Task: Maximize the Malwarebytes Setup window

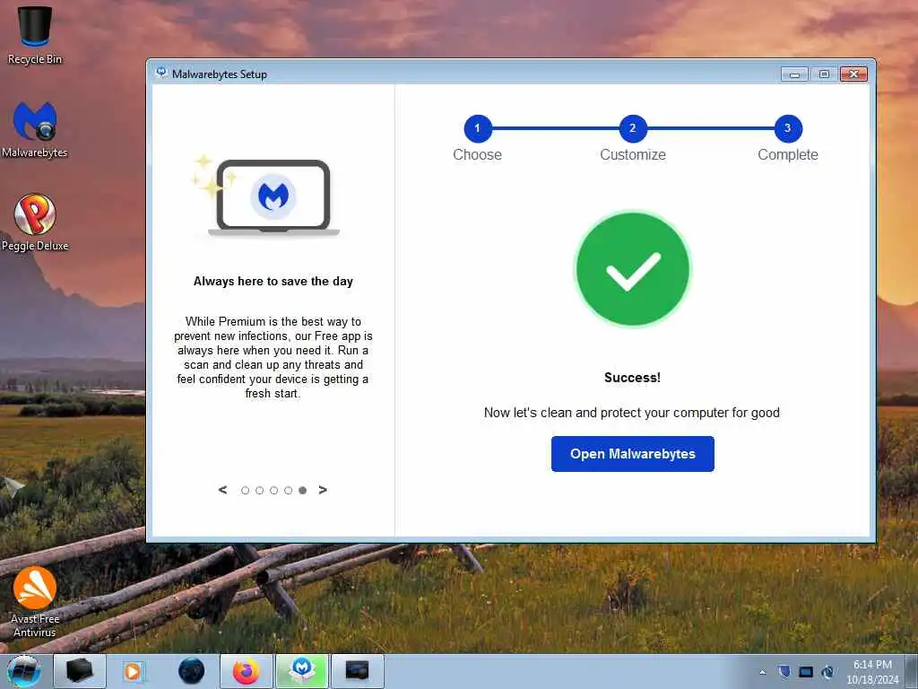Action: pos(825,74)
